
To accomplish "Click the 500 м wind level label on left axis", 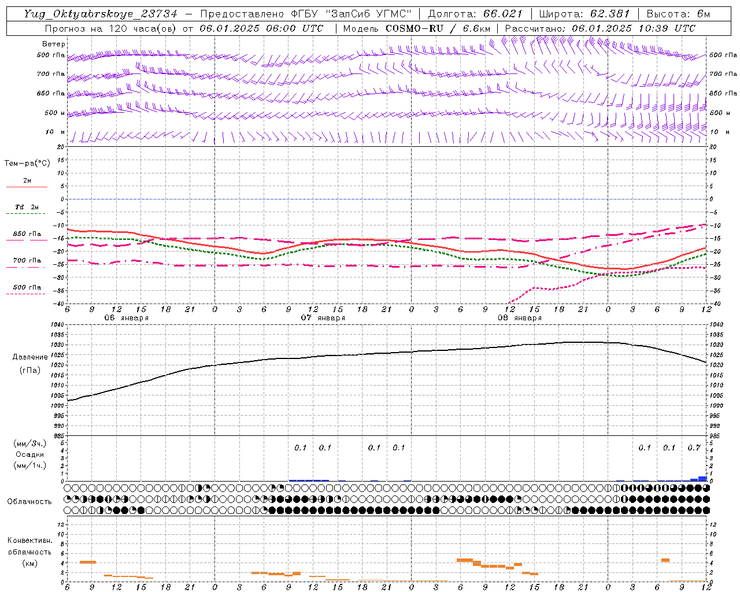I will click(54, 113).
